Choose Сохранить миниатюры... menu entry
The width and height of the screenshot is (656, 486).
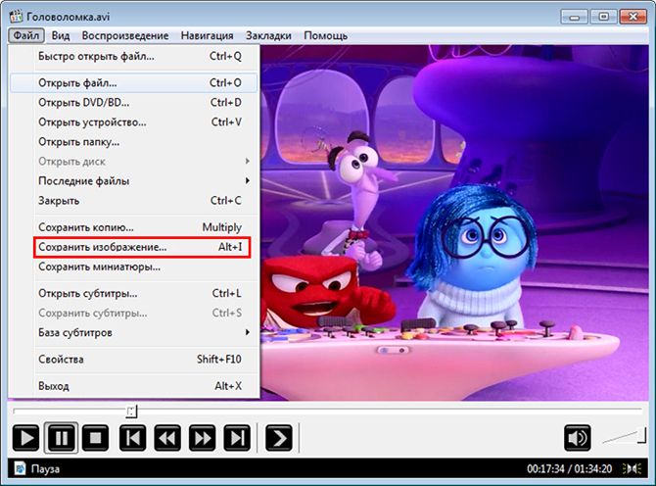[134, 267]
